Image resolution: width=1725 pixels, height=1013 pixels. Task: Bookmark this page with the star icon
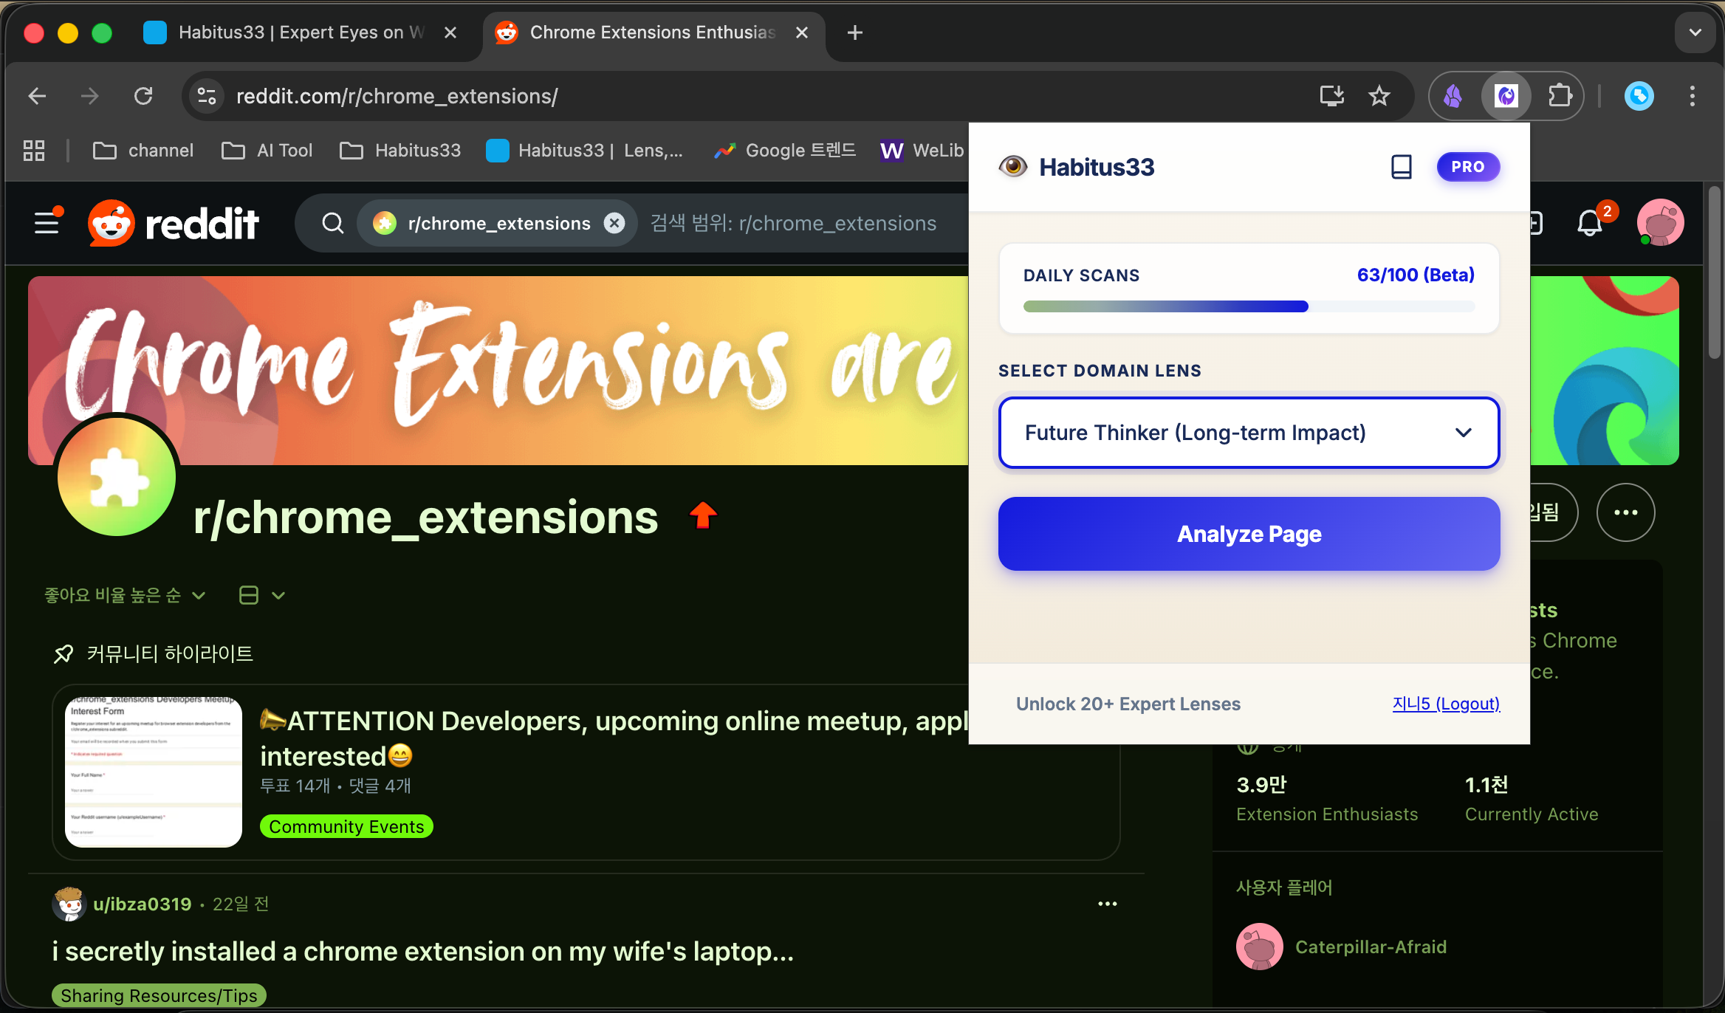click(x=1379, y=96)
